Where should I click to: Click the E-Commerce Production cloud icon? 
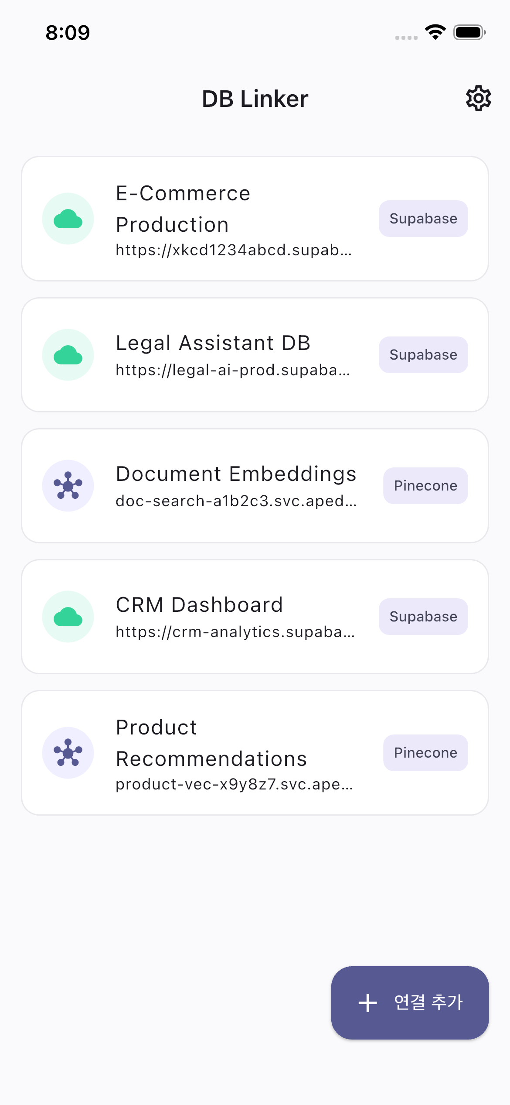click(x=68, y=219)
